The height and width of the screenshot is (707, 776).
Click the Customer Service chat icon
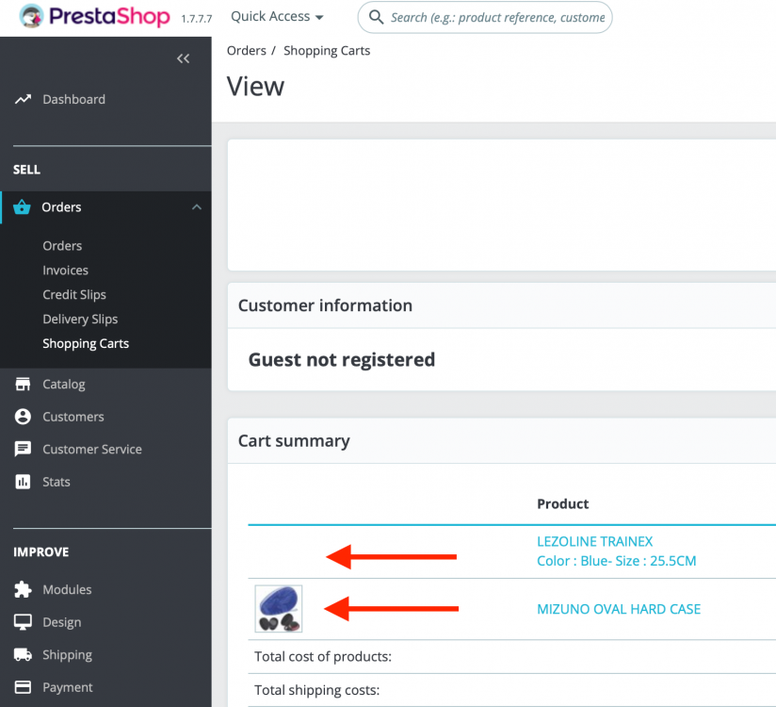pos(23,450)
